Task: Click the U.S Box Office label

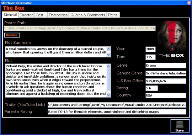Action: [129, 81]
